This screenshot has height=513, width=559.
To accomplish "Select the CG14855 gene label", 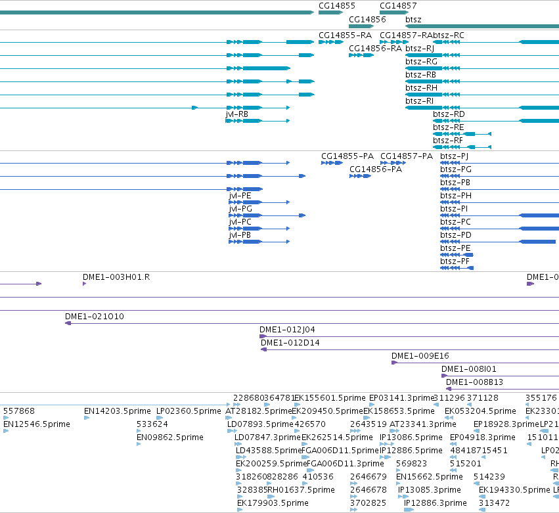I will 337,6.
